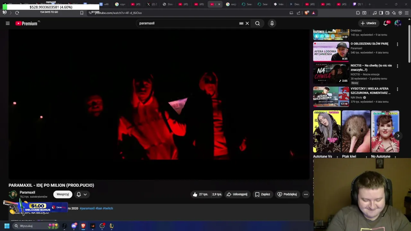Open browser extensions puzzle icon
The width and height of the screenshot is (411, 231).
point(358,13)
